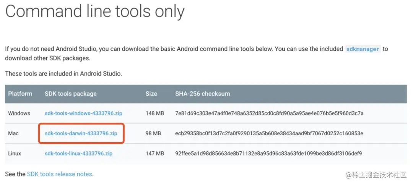
Task: Click the 147 MB size cell
Action: pyautogui.click(x=154, y=153)
